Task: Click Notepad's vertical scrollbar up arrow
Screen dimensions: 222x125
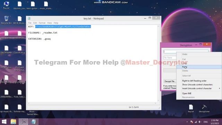Action: pos(158,26)
